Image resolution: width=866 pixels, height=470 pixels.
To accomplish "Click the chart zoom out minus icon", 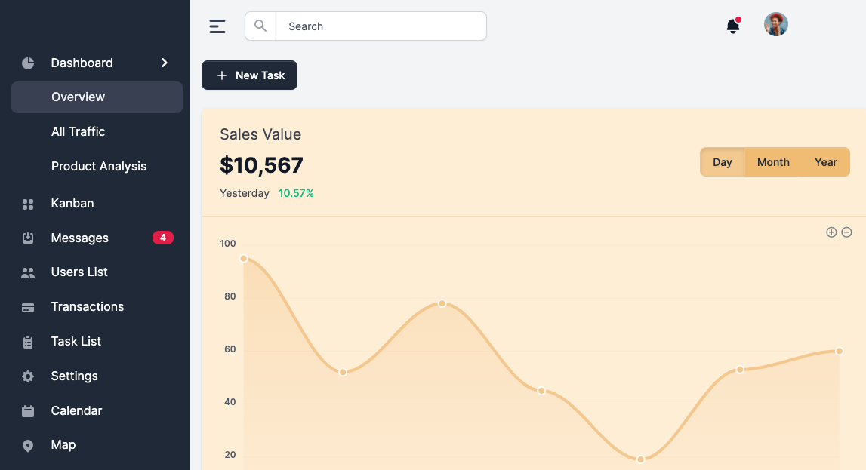I will tap(846, 232).
